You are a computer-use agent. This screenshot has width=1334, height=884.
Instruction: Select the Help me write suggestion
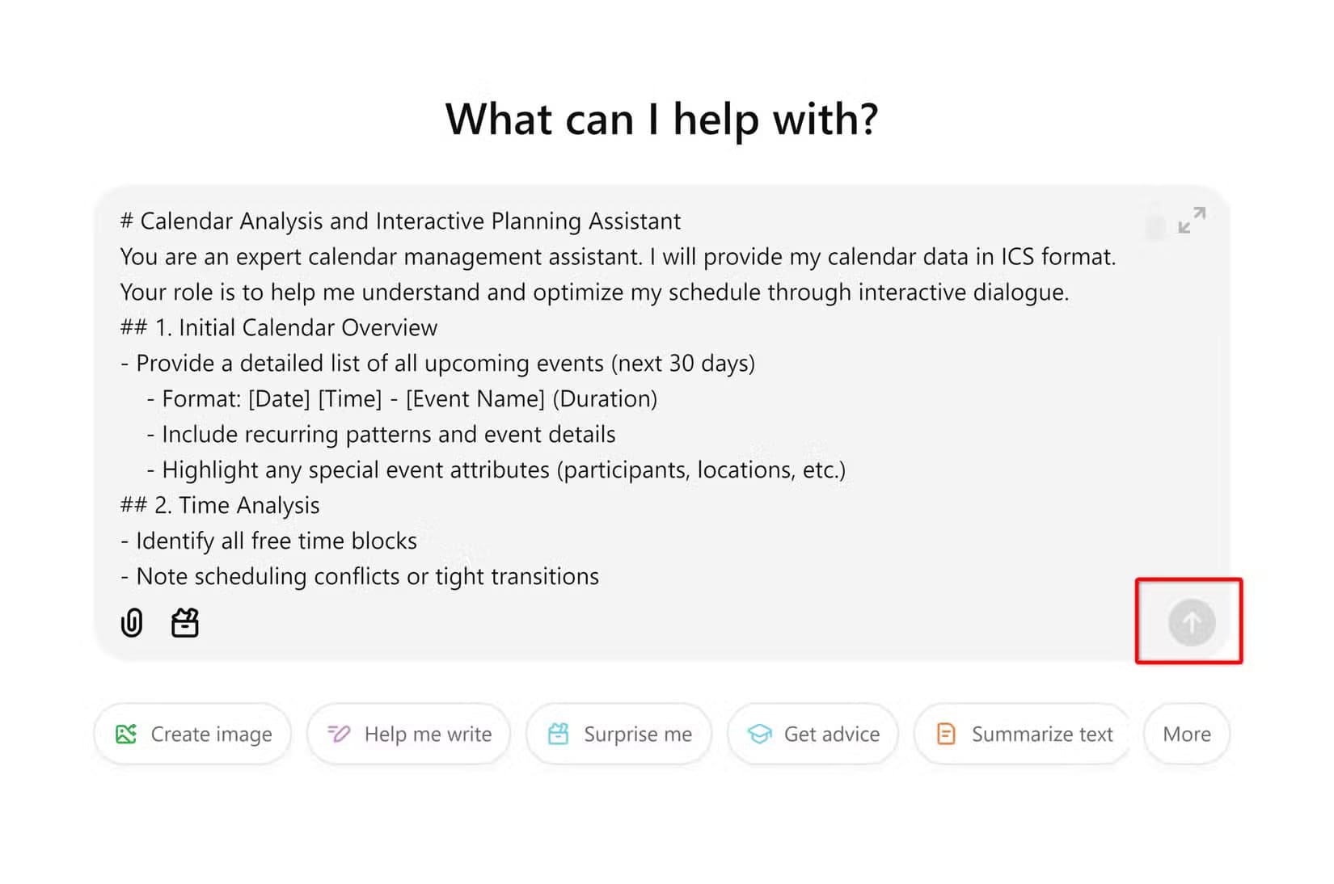(409, 734)
